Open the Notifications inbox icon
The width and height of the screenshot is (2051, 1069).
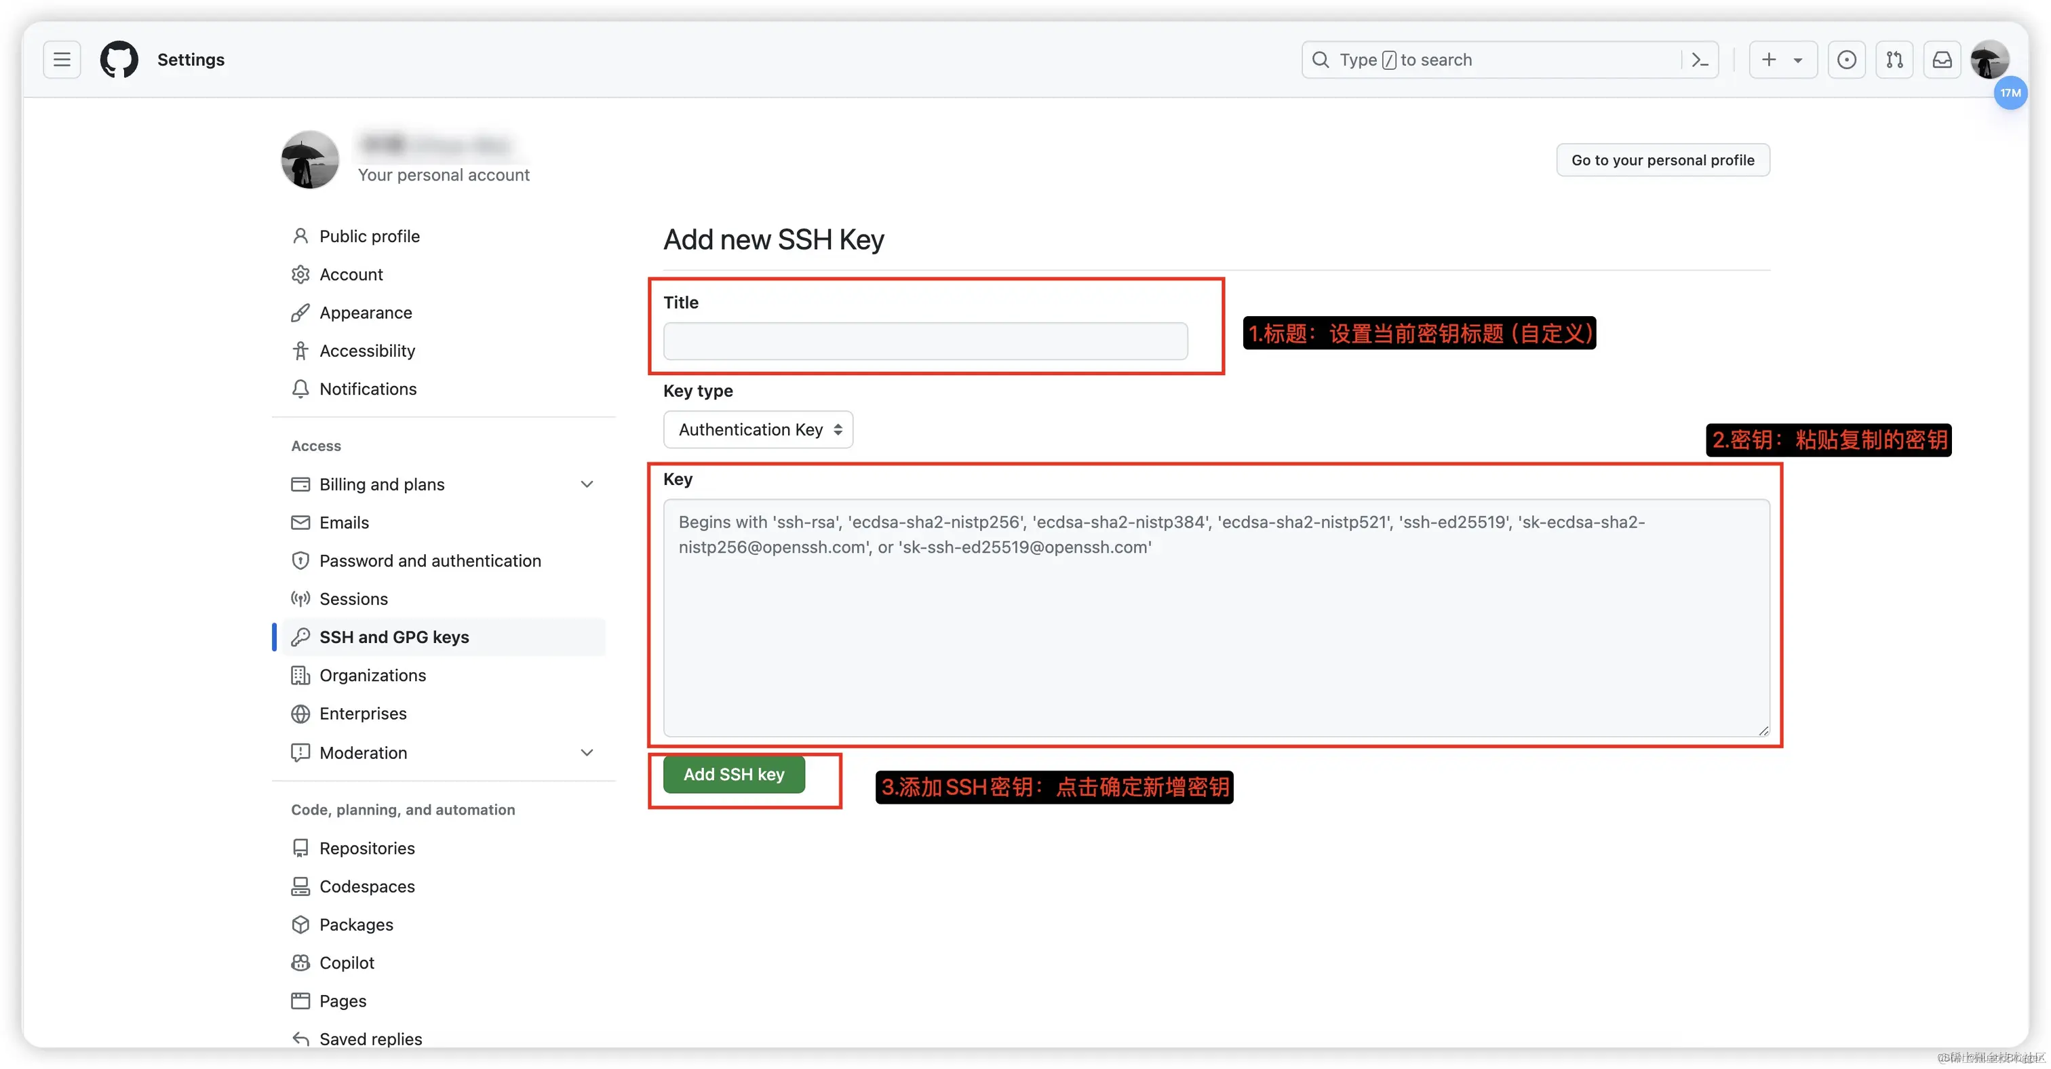click(x=1941, y=60)
